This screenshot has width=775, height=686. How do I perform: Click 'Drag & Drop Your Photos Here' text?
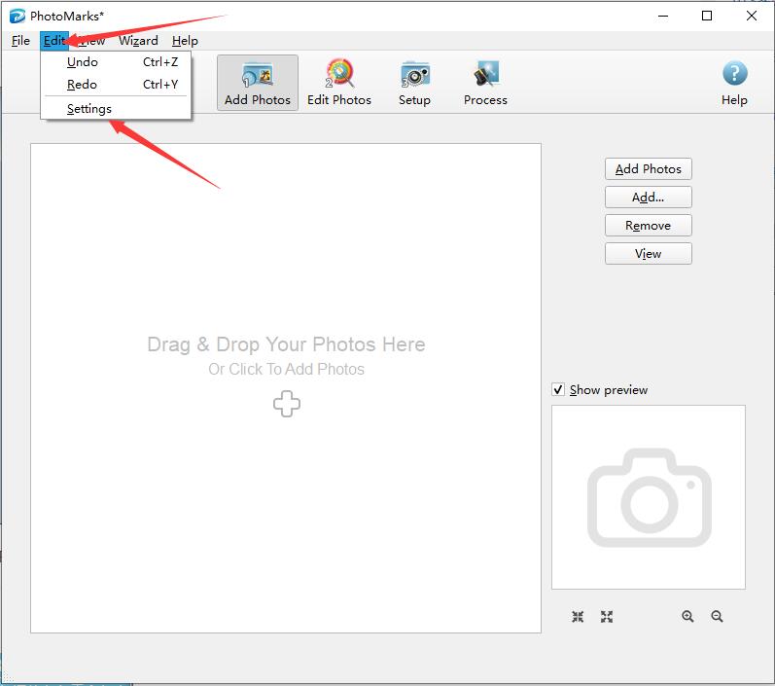(x=286, y=344)
